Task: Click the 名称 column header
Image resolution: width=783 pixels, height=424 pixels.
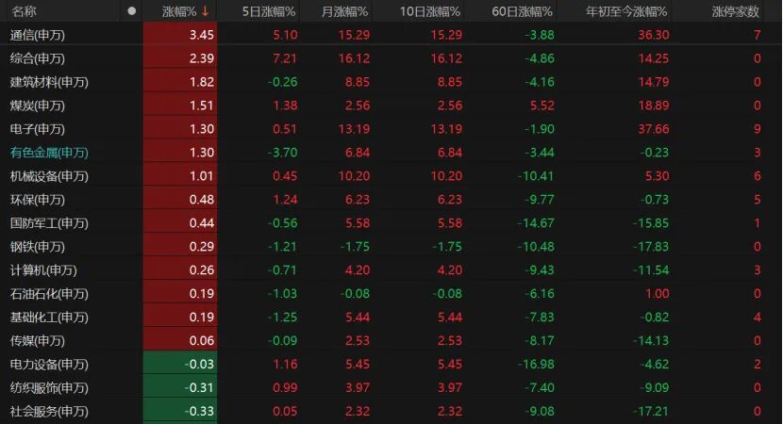Action: [x=24, y=11]
